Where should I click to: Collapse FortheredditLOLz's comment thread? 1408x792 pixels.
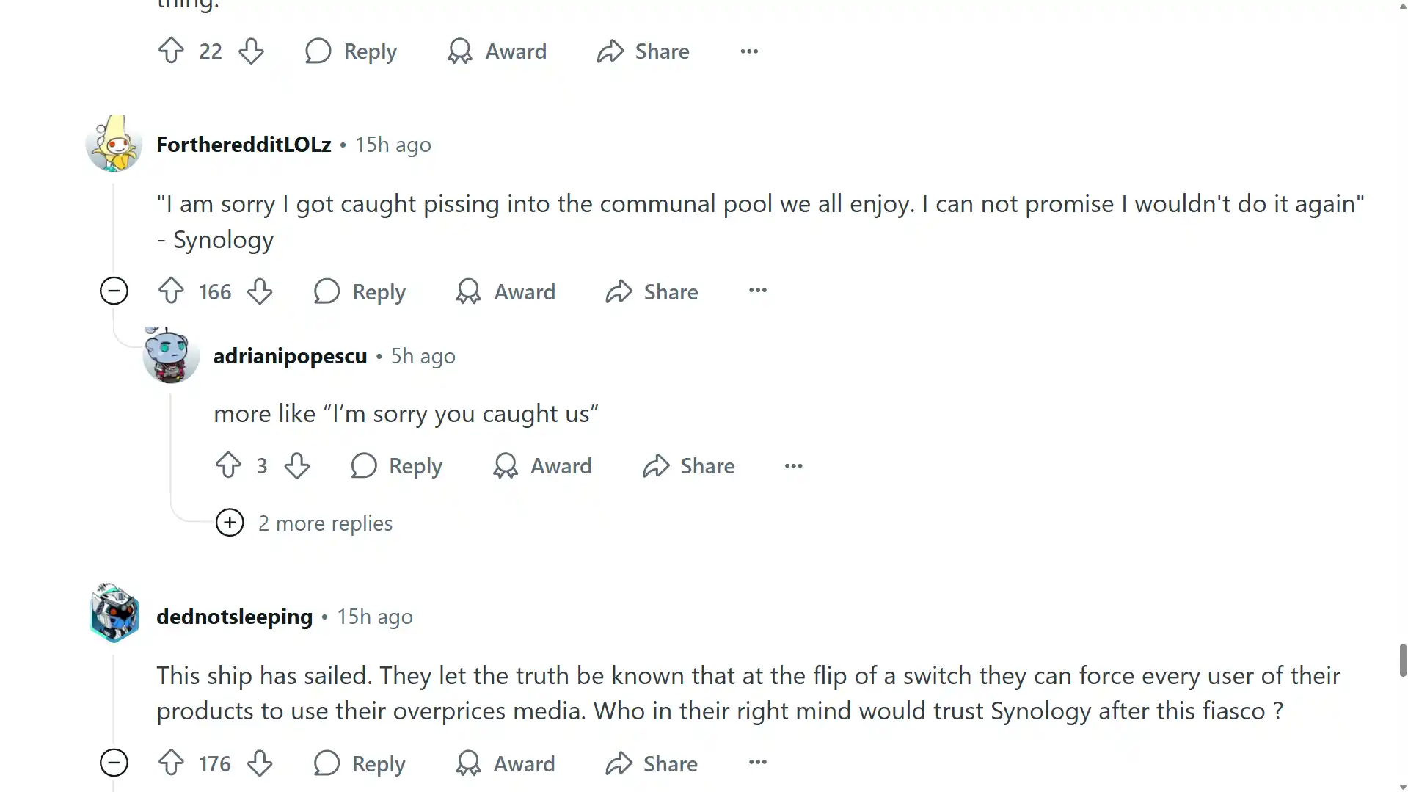pos(114,291)
